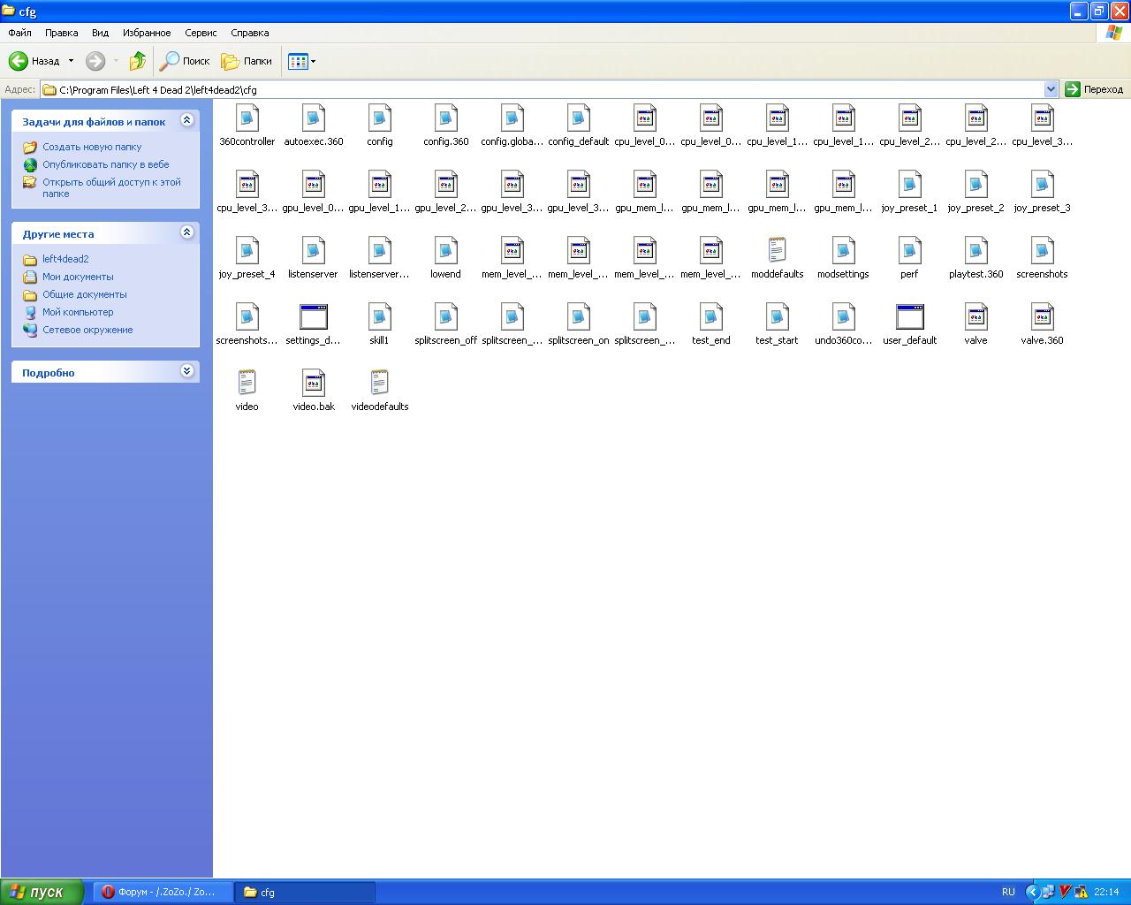Click the Создать новую папку link
1131x905 pixels.
click(92, 147)
